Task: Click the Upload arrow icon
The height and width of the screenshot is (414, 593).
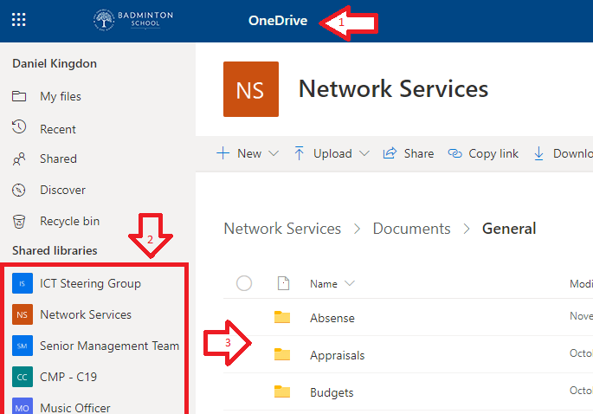Action: click(x=299, y=153)
